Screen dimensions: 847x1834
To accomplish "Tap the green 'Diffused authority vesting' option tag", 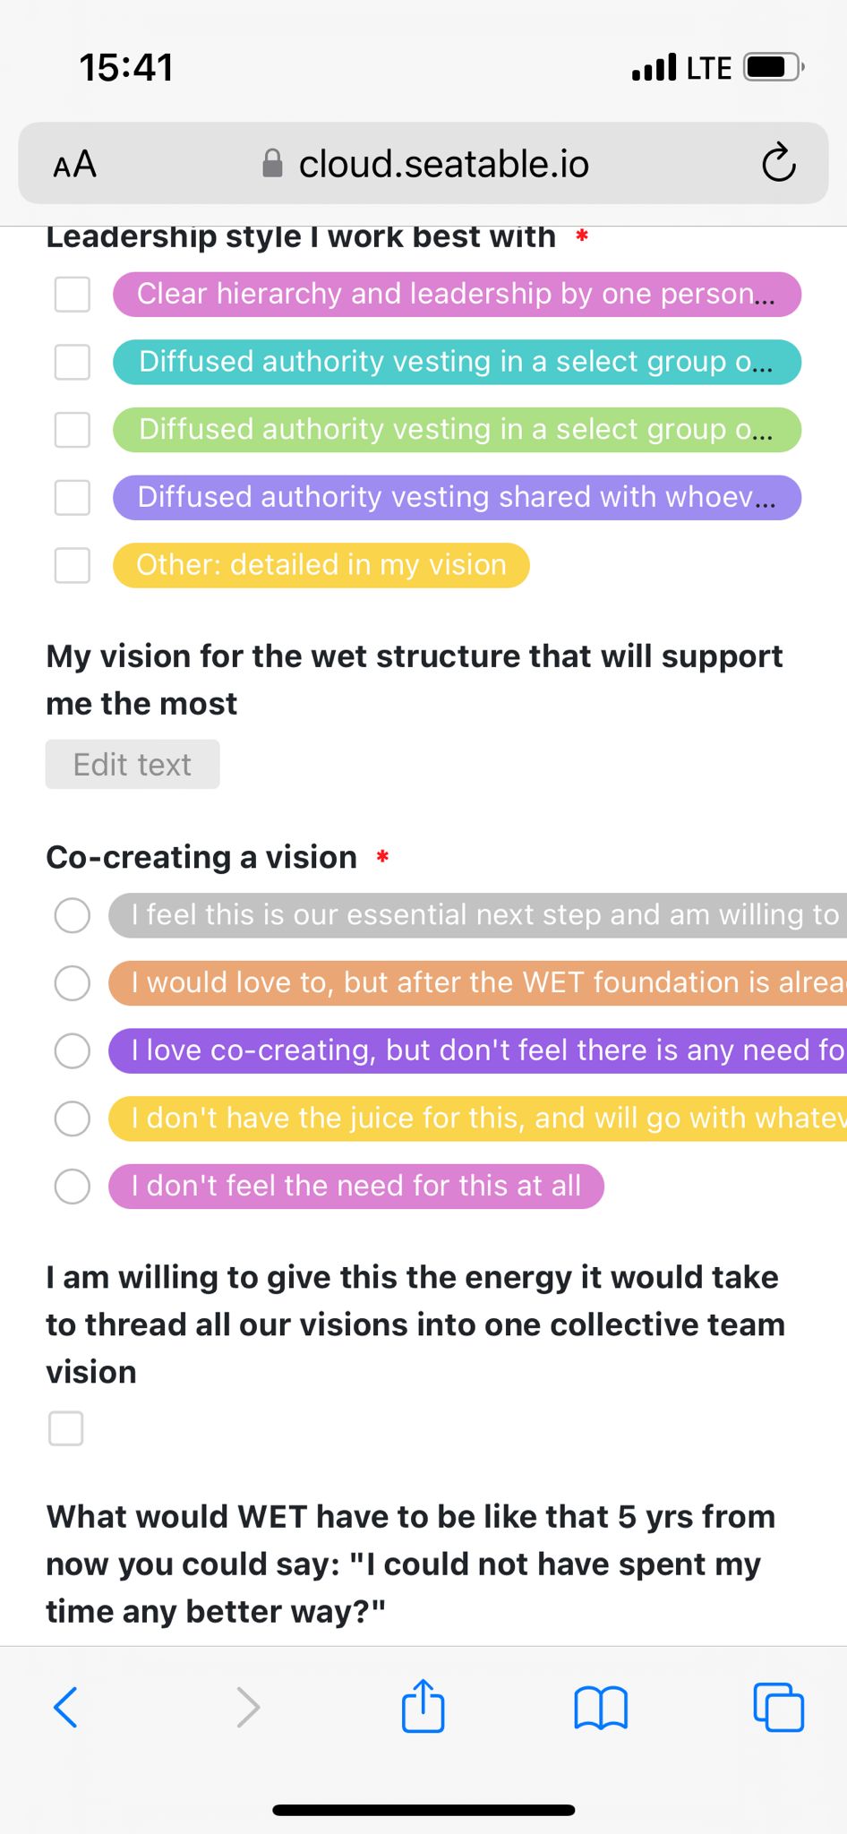I will (x=457, y=430).
